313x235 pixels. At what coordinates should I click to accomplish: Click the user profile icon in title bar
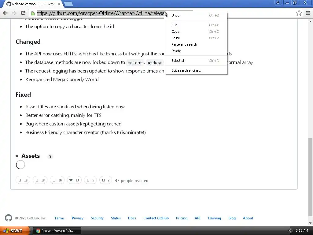(278, 2)
